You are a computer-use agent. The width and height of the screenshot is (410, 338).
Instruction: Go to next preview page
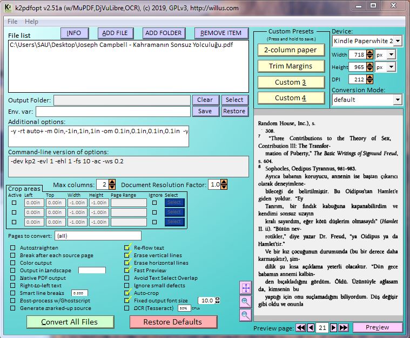pyautogui.click(x=333, y=328)
